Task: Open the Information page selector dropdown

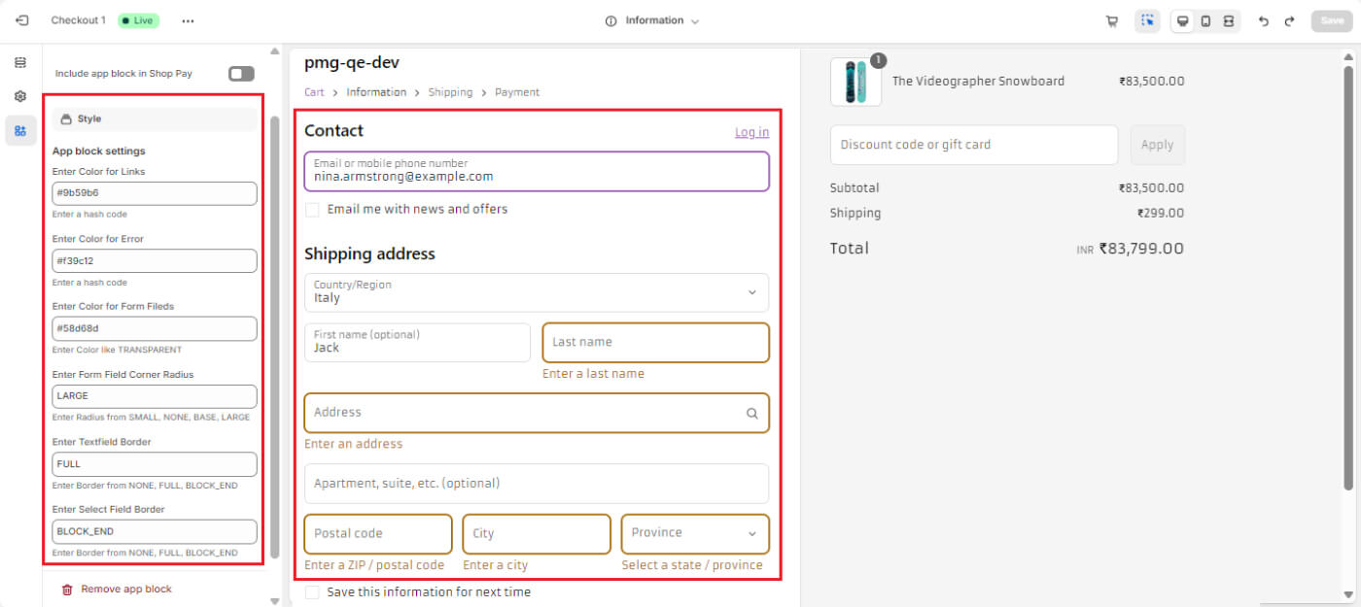Action: [652, 20]
